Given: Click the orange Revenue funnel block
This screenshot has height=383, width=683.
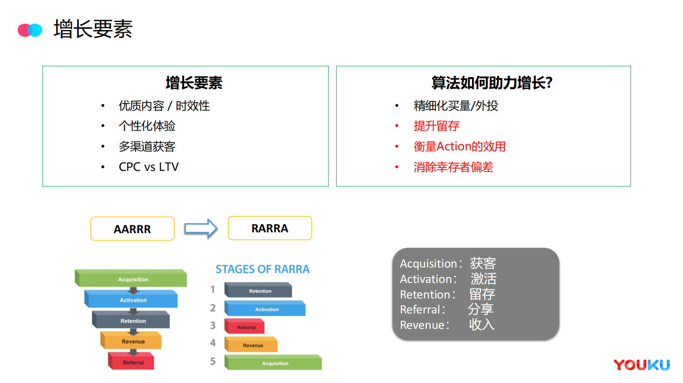Looking at the screenshot, I should [131, 340].
